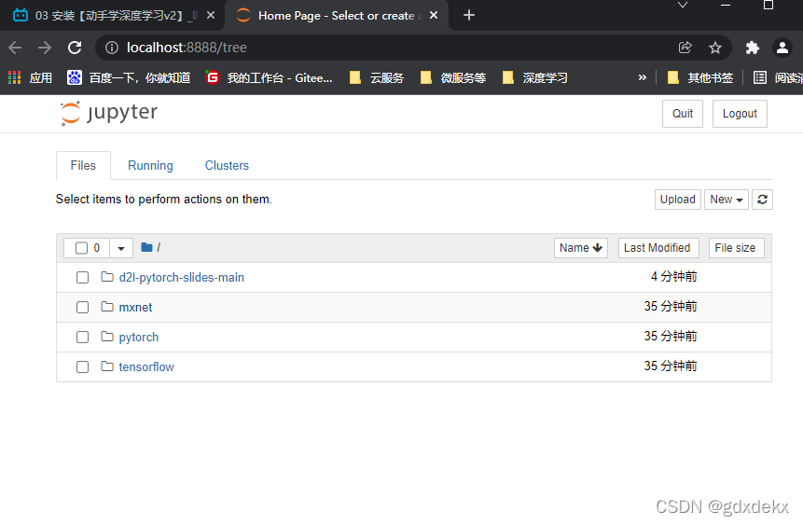This screenshot has height=525, width=803.
Task: Switch to the Clusters tab
Action: [x=227, y=165]
